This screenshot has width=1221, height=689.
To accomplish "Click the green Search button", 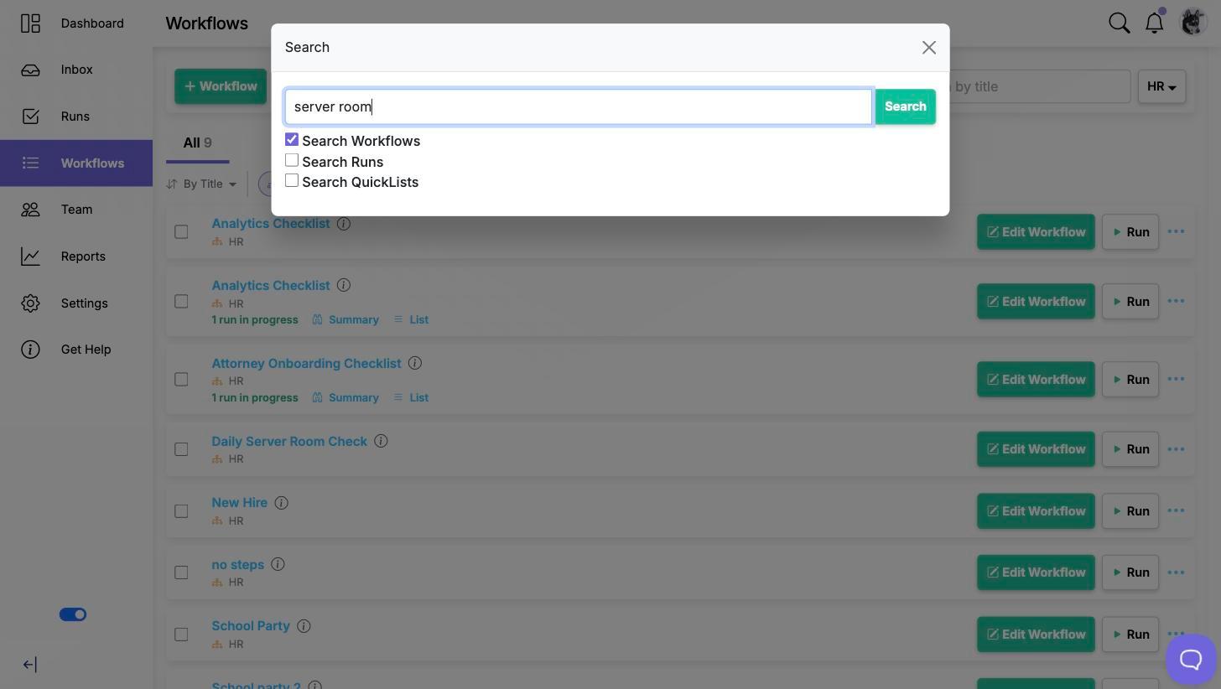I will point(905,106).
